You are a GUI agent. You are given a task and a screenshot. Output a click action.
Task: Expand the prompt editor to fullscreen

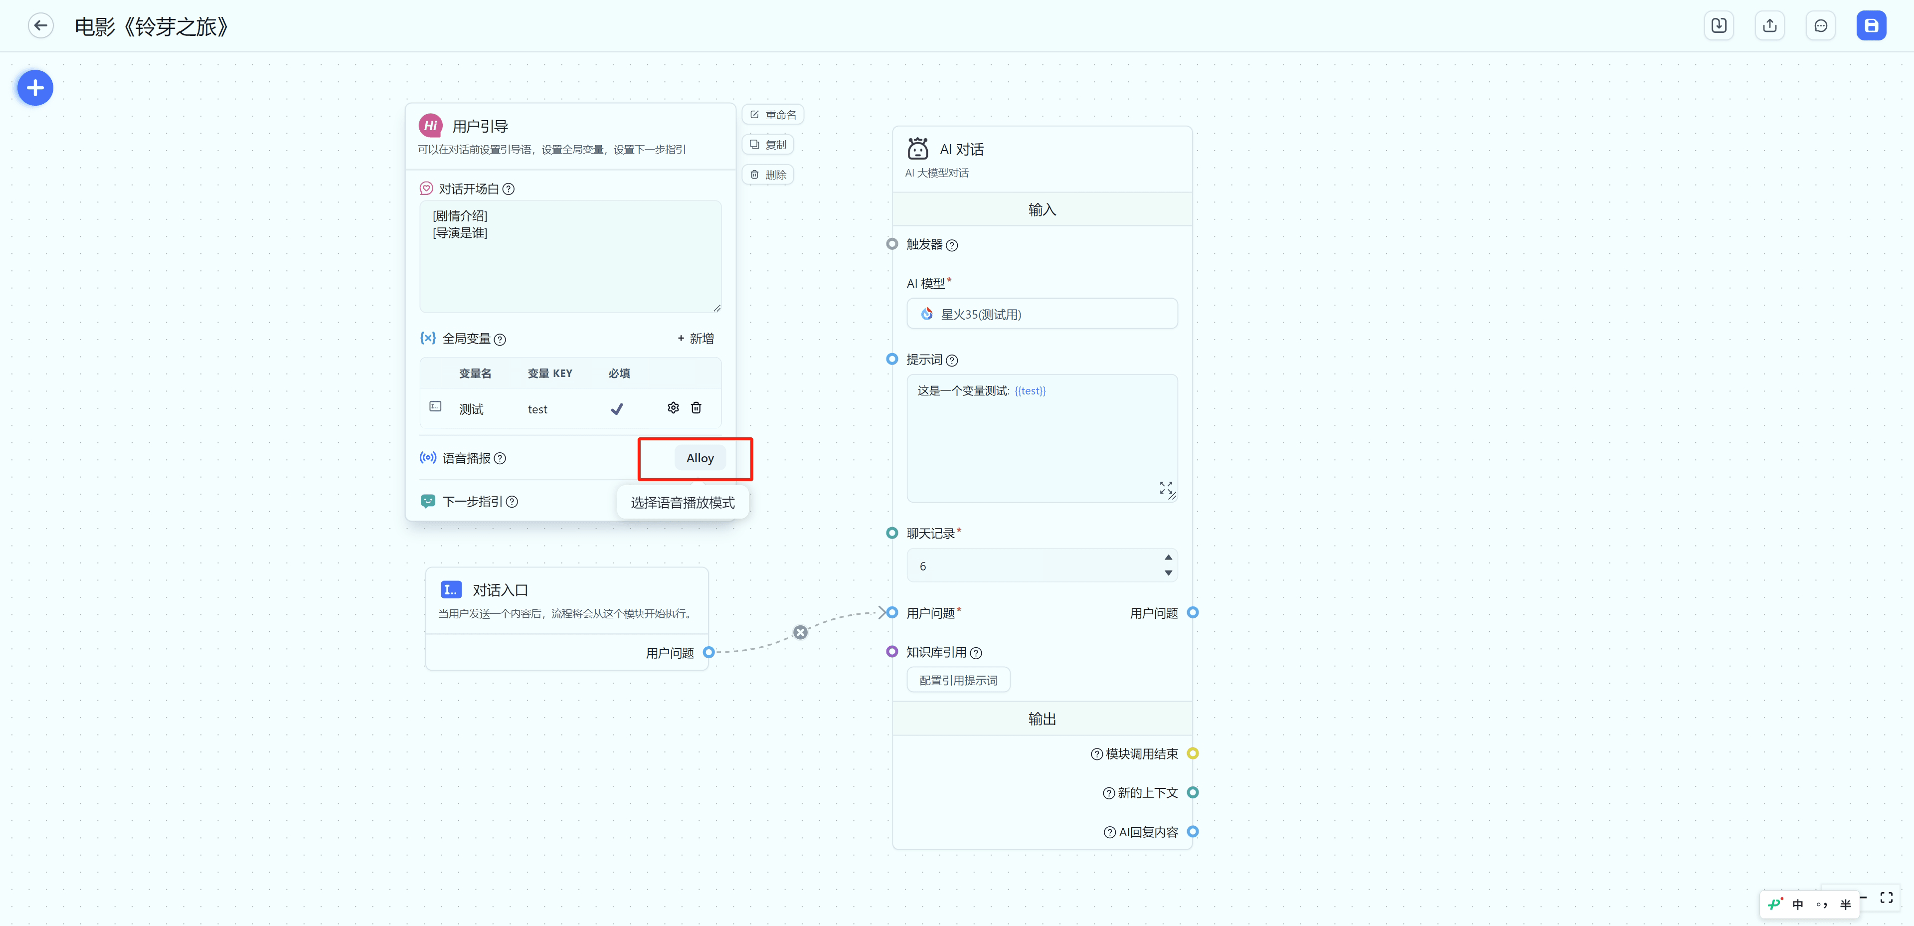coord(1166,488)
